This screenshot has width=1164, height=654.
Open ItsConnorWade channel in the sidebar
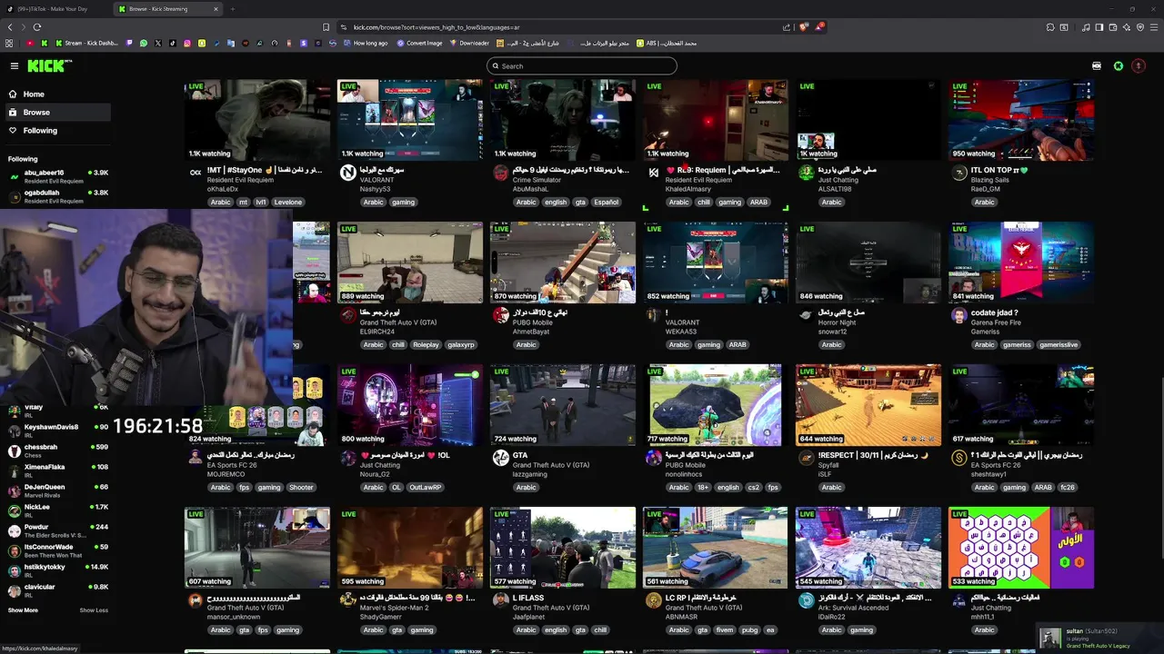coord(56,550)
